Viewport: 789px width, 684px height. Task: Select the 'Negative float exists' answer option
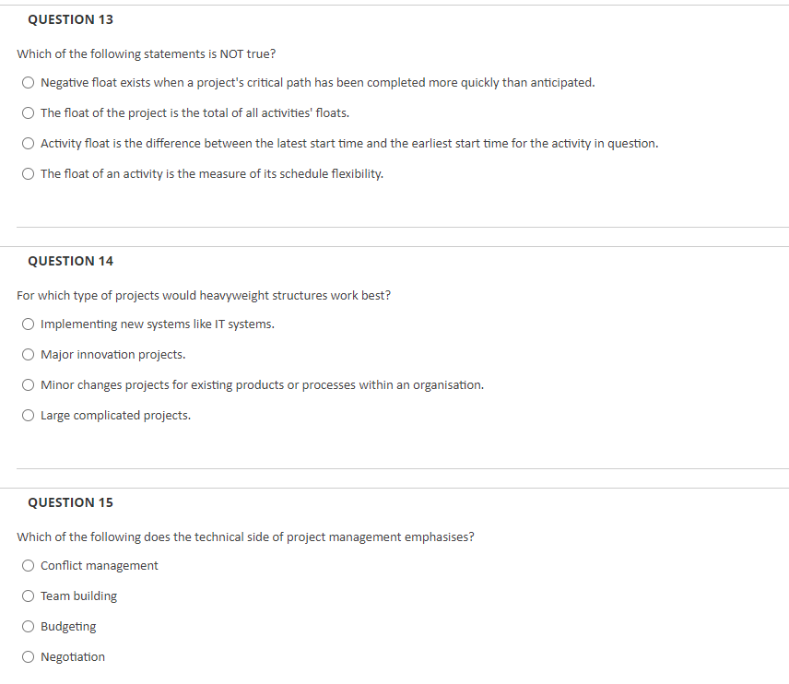point(28,82)
